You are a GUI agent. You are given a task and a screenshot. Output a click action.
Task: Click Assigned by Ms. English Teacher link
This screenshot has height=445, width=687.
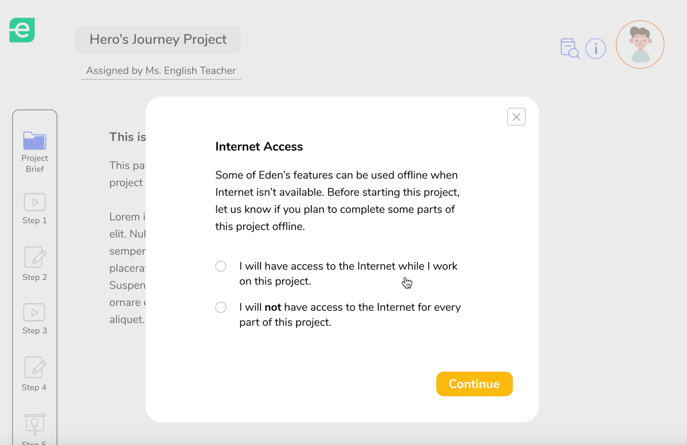click(x=161, y=71)
